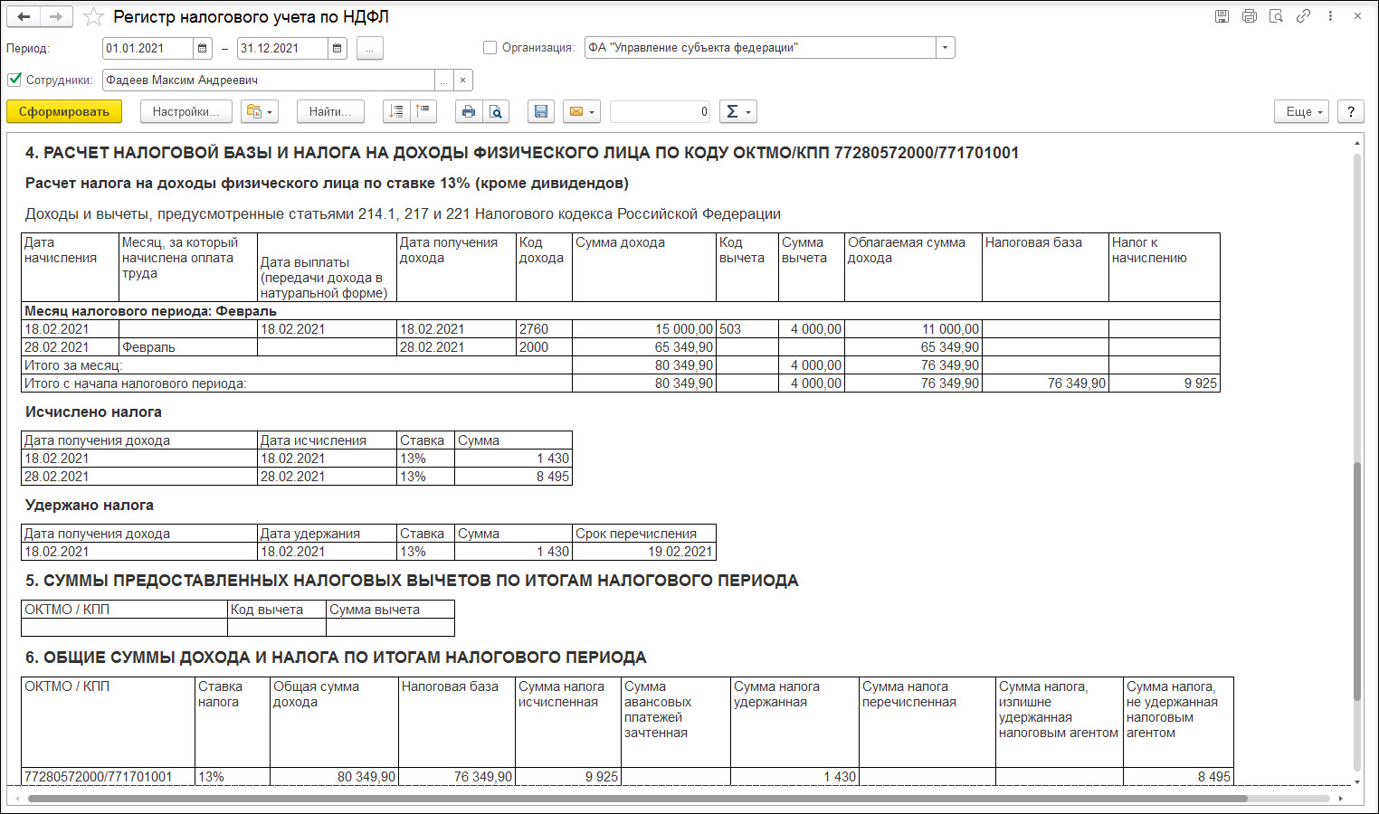This screenshot has height=814, width=1379.
Task: Select tax base total 76 349,90 in section 4
Action: [1045, 383]
